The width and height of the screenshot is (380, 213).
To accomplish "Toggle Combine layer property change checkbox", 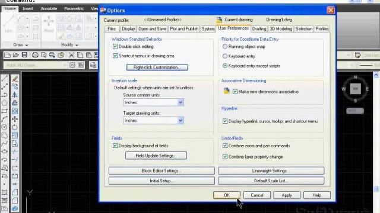I will [x=225, y=157].
